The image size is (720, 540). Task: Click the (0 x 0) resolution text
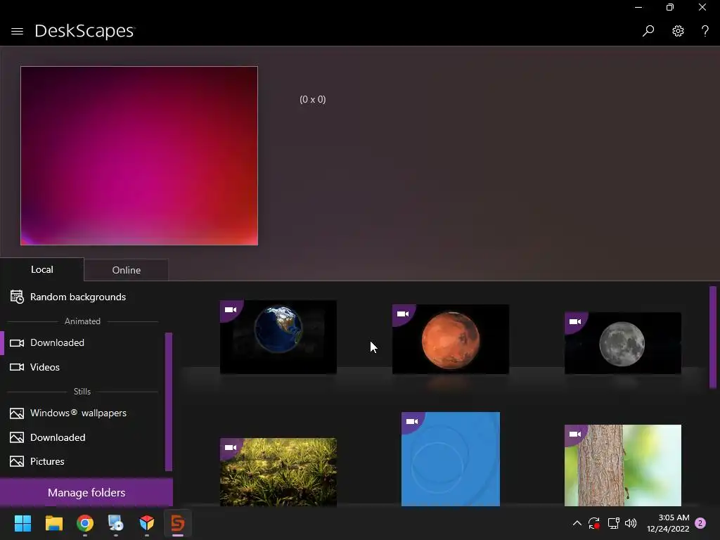pos(313,99)
